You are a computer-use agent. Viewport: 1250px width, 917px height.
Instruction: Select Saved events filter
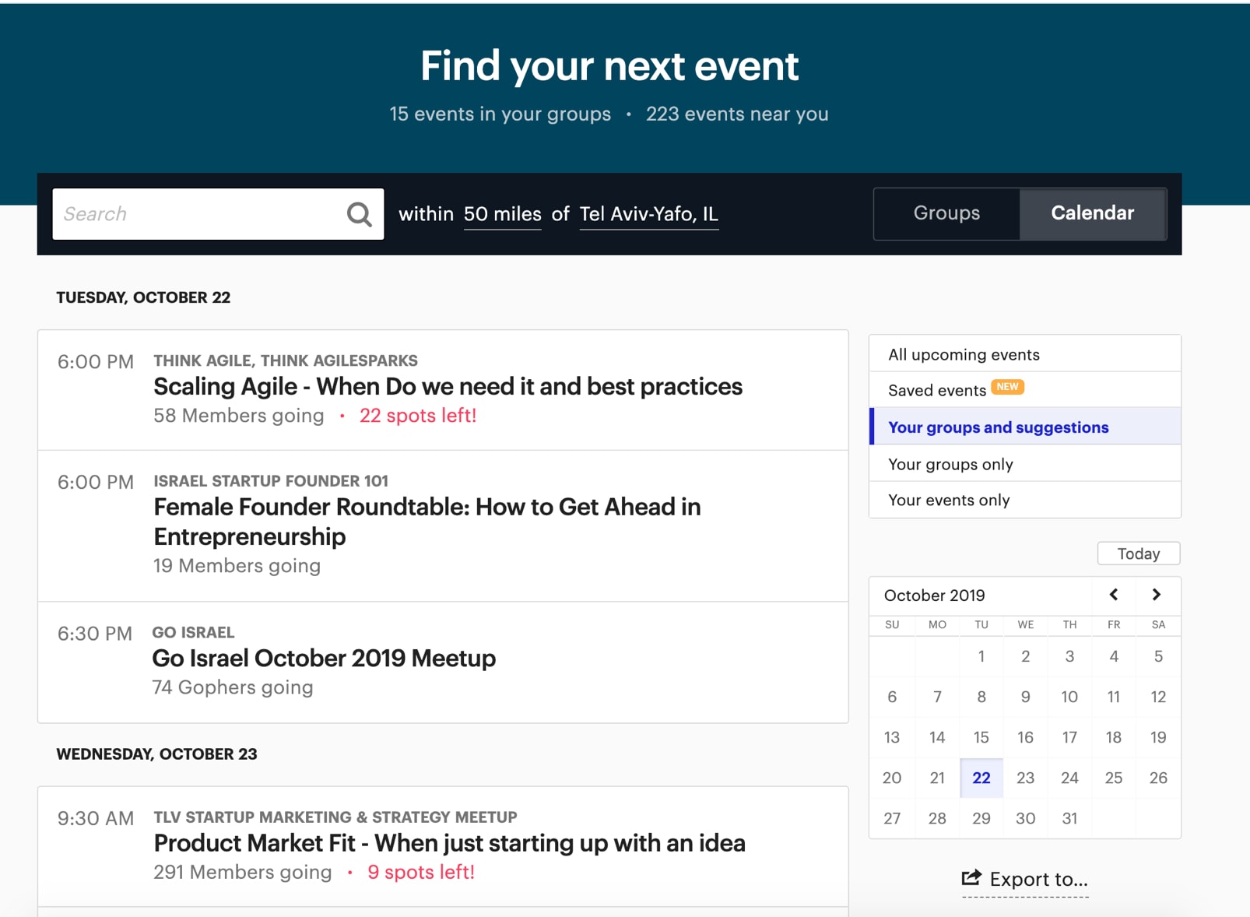click(1025, 390)
